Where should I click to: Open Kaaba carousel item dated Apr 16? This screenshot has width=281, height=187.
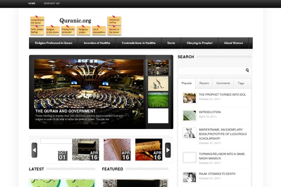pyautogui.click(x=86, y=150)
